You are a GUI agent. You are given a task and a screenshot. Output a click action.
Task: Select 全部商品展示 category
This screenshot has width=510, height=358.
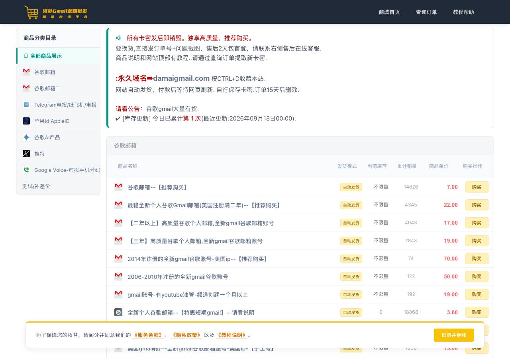58,56
